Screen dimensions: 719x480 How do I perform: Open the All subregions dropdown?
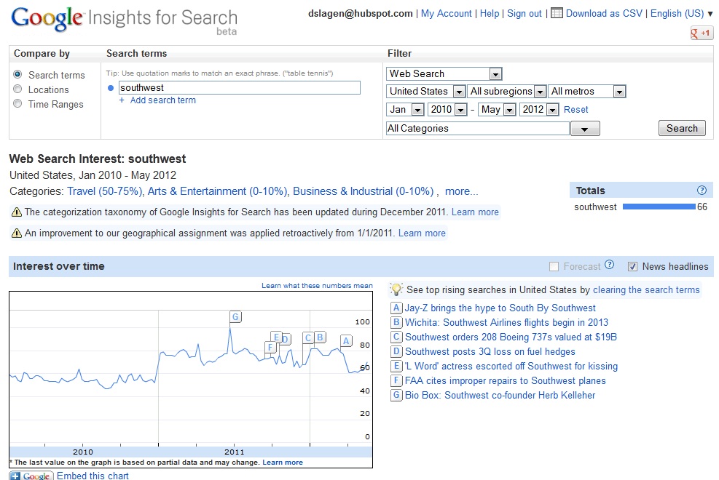coord(507,91)
